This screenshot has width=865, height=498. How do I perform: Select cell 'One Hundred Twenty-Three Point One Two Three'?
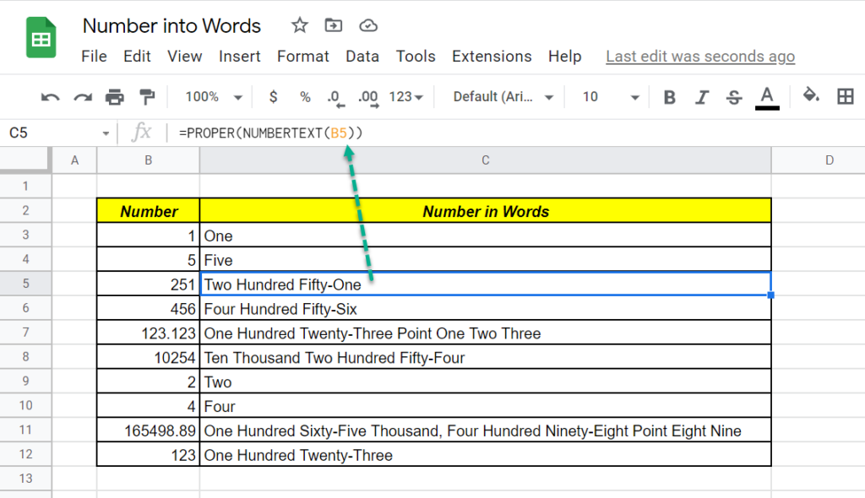click(x=486, y=333)
